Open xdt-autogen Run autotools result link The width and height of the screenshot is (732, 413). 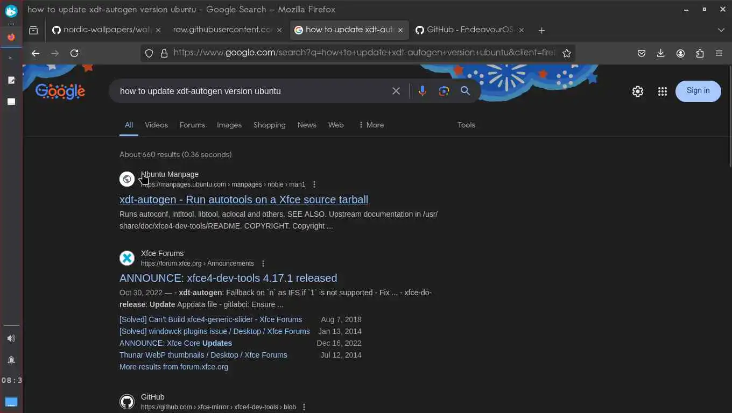click(244, 200)
